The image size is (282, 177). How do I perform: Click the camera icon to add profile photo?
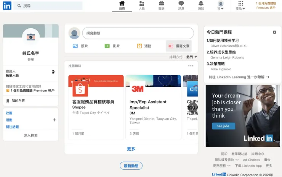pyautogui.click(x=31, y=37)
